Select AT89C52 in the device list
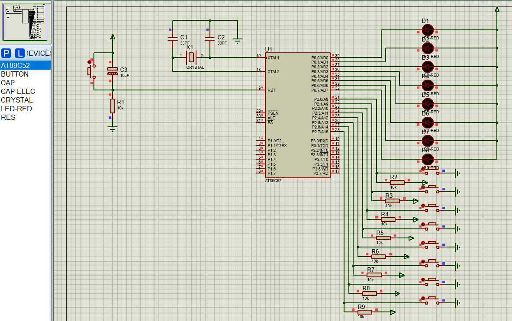 pyautogui.click(x=26, y=65)
